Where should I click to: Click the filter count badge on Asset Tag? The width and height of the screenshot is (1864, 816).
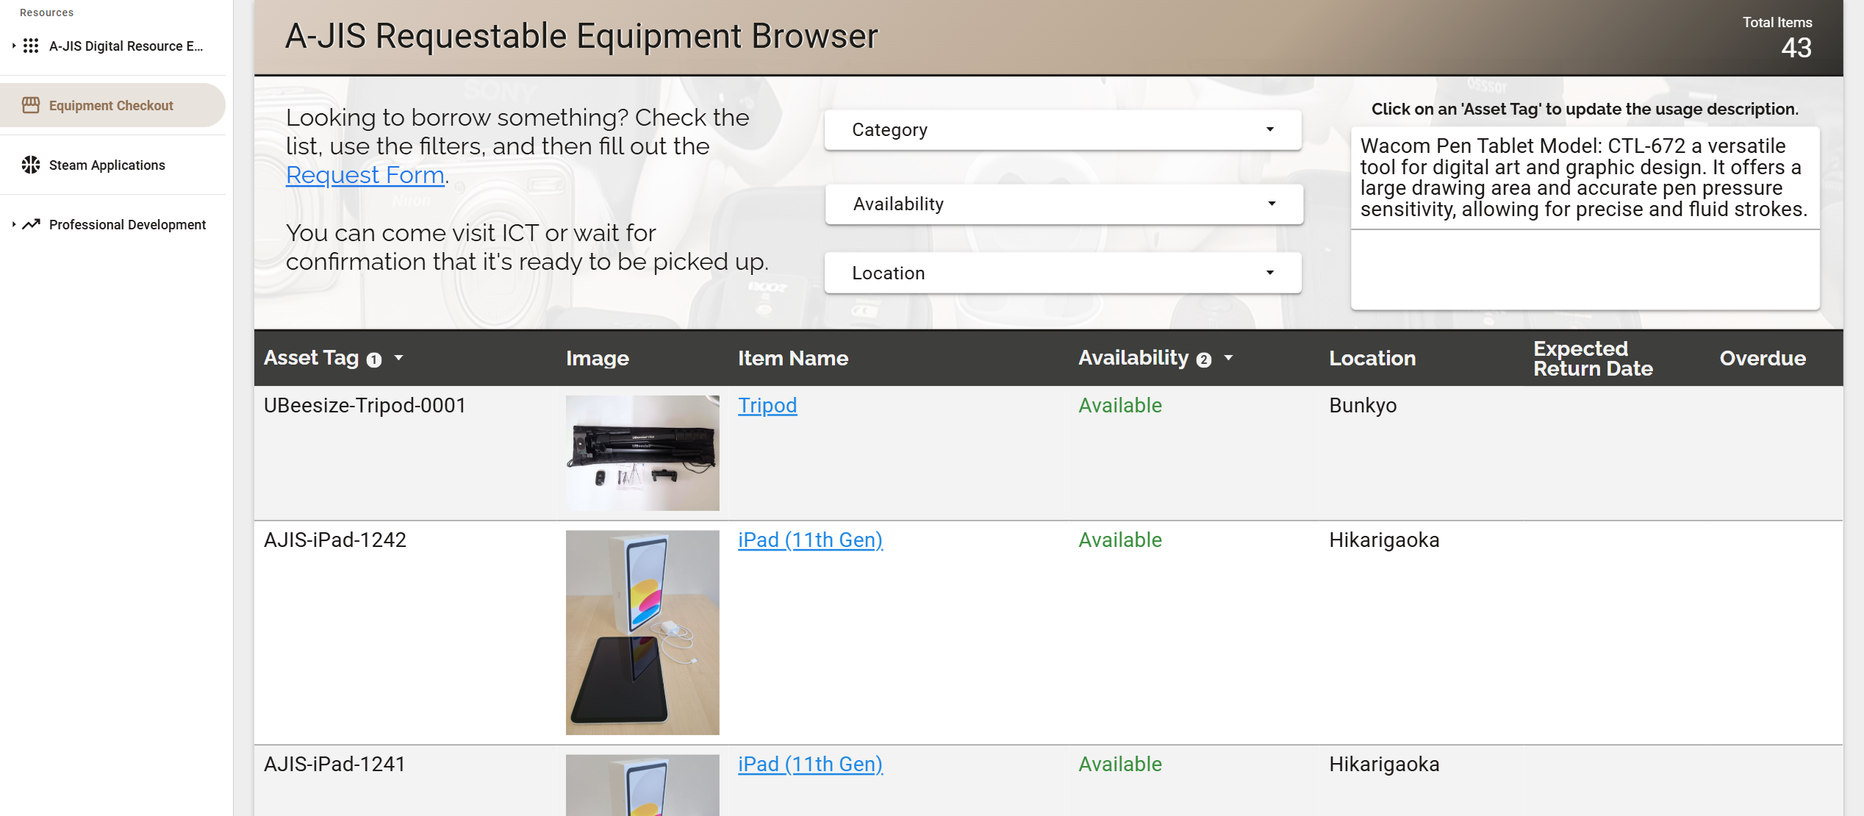pyautogui.click(x=374, y=359)
